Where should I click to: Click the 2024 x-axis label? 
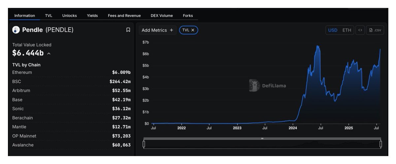tap(292, 128)
